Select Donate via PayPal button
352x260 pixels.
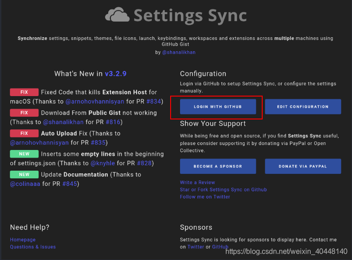303,166
